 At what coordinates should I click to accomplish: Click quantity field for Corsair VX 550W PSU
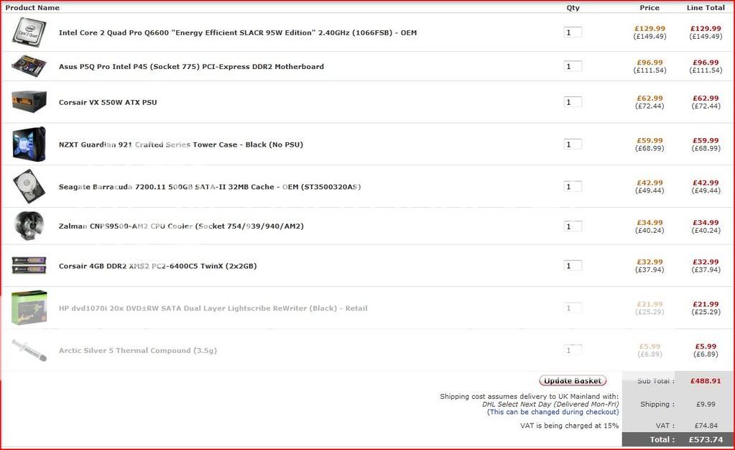[573, 102]
